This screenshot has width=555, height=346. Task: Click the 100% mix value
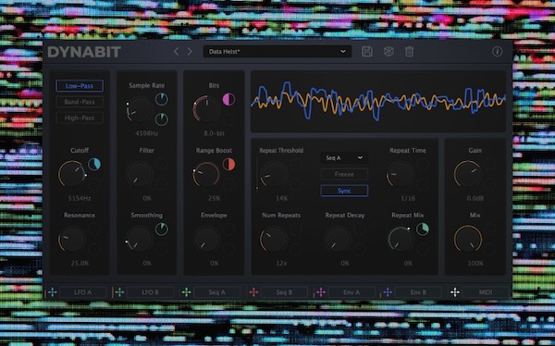coord(475,263)
